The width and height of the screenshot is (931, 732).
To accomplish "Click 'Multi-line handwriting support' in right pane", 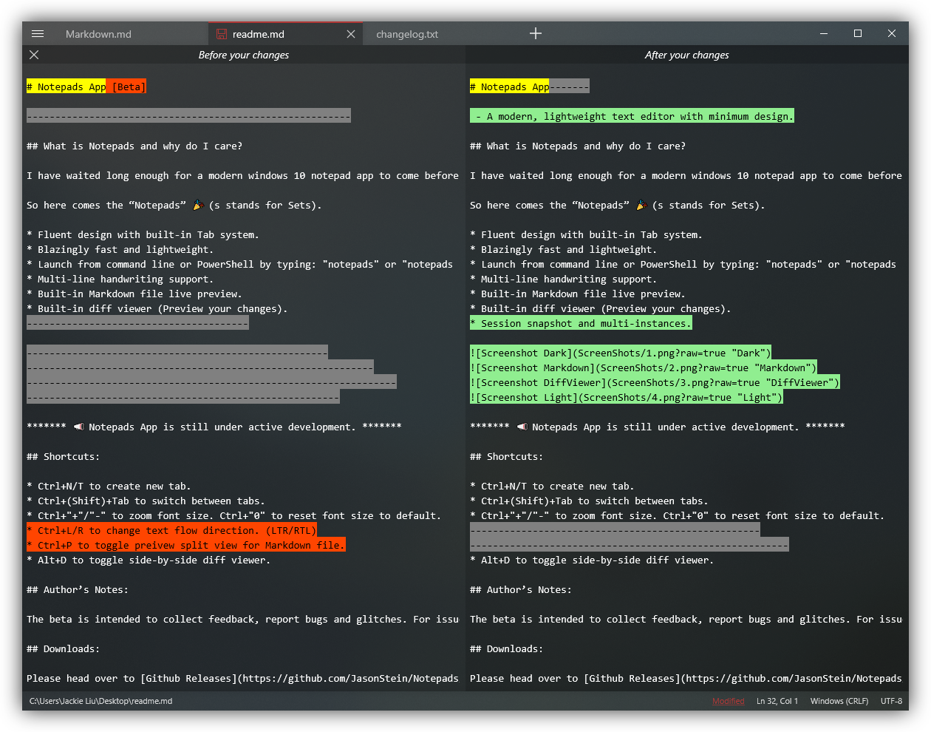I will [563, 279].
